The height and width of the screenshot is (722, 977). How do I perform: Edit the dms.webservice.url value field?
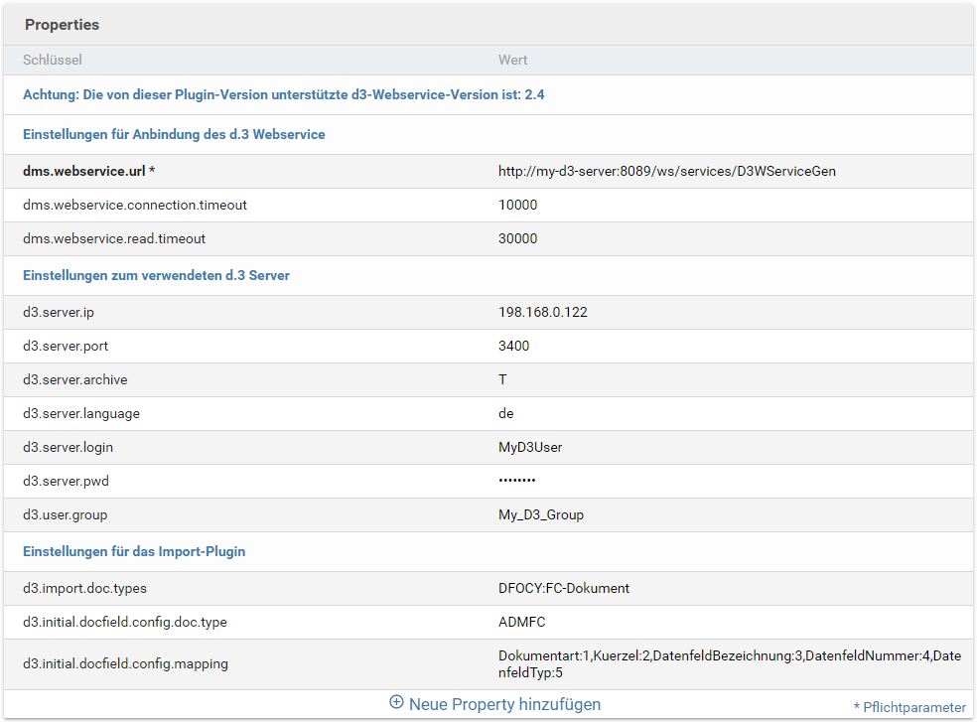(x=666, y=171)
